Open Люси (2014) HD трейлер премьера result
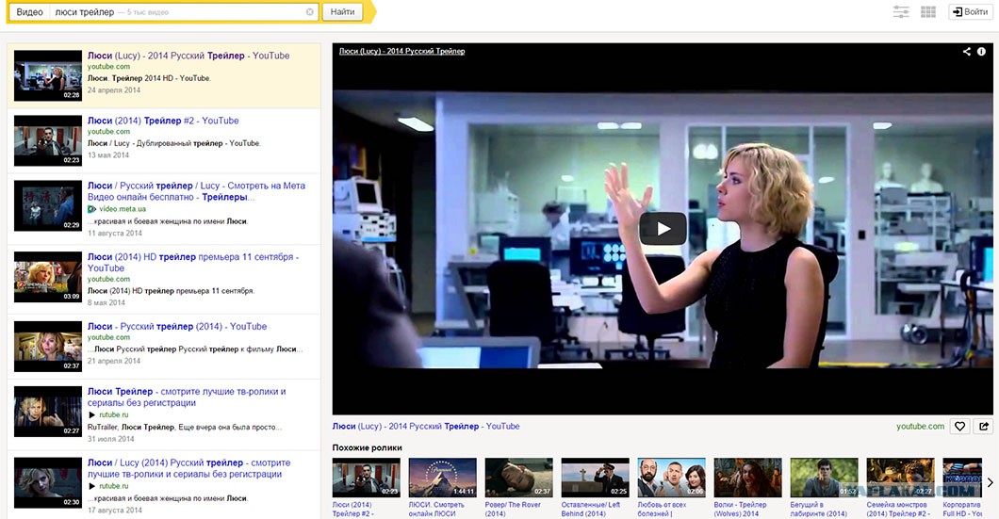Screen dimensions: 999x519 tap(193, 263)
